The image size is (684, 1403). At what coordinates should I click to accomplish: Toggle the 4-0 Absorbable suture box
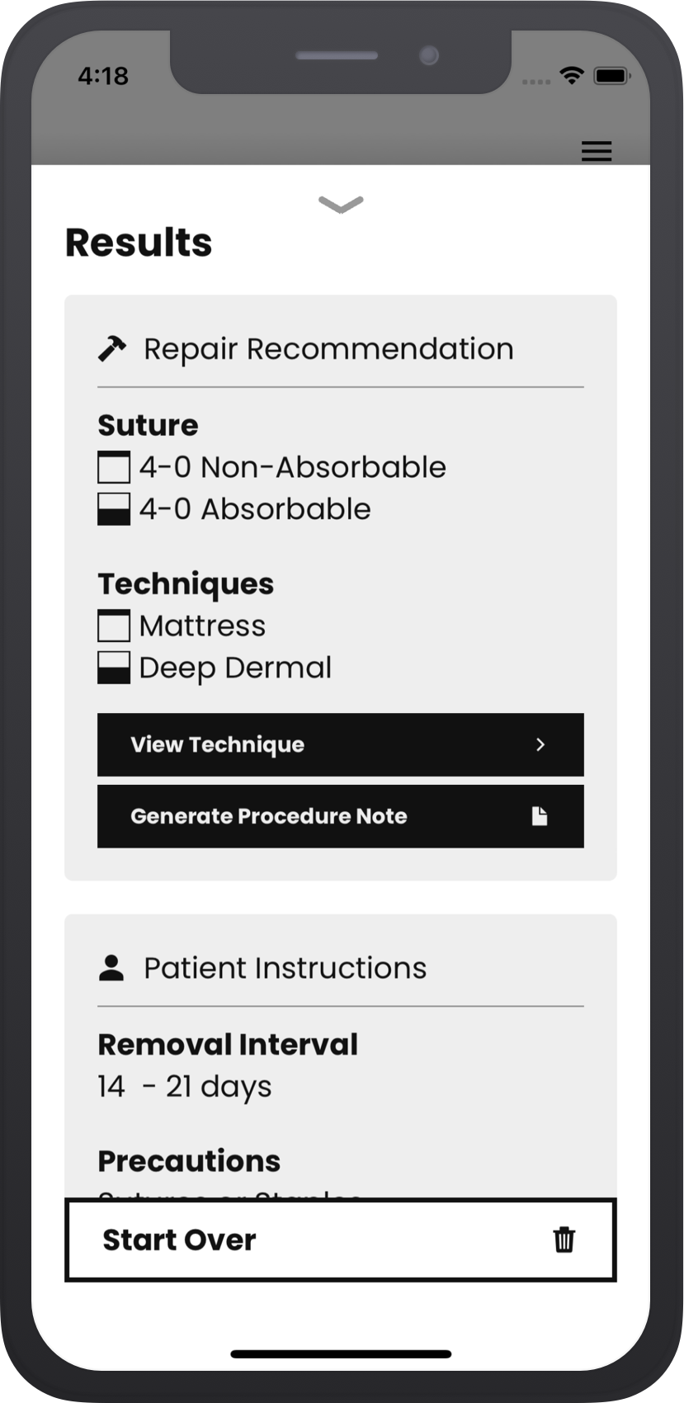(x=114, y=509)
